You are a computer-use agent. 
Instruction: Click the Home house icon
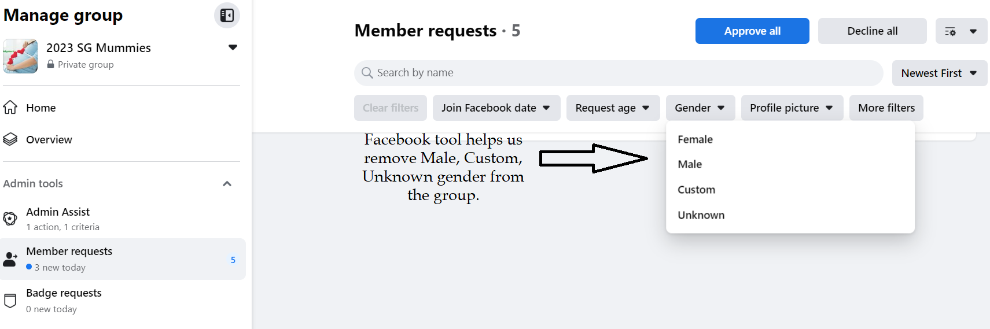tap(10, 108)
